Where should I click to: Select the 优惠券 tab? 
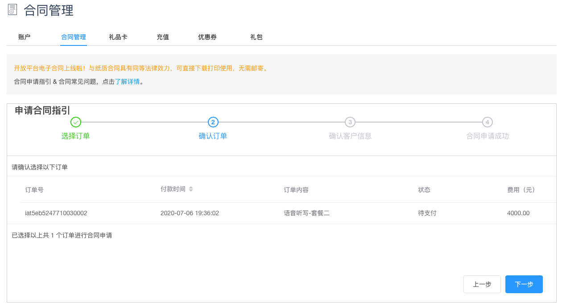point(207,37)
